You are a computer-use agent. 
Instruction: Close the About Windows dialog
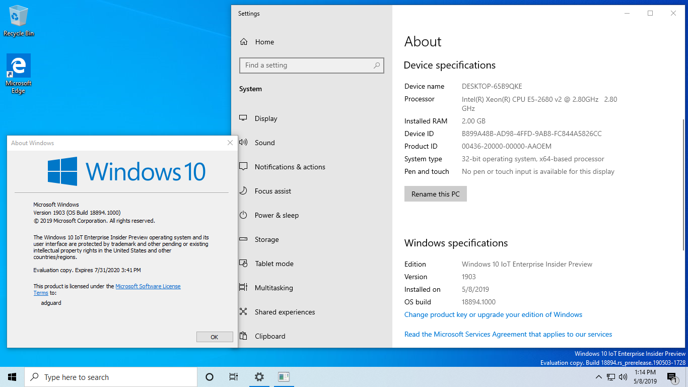tap(230, 143)
